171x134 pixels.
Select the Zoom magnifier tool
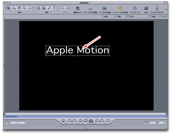(x=24, y=8)
